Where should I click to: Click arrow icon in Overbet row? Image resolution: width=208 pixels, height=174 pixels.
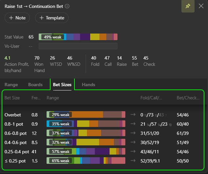pos(133,115)
